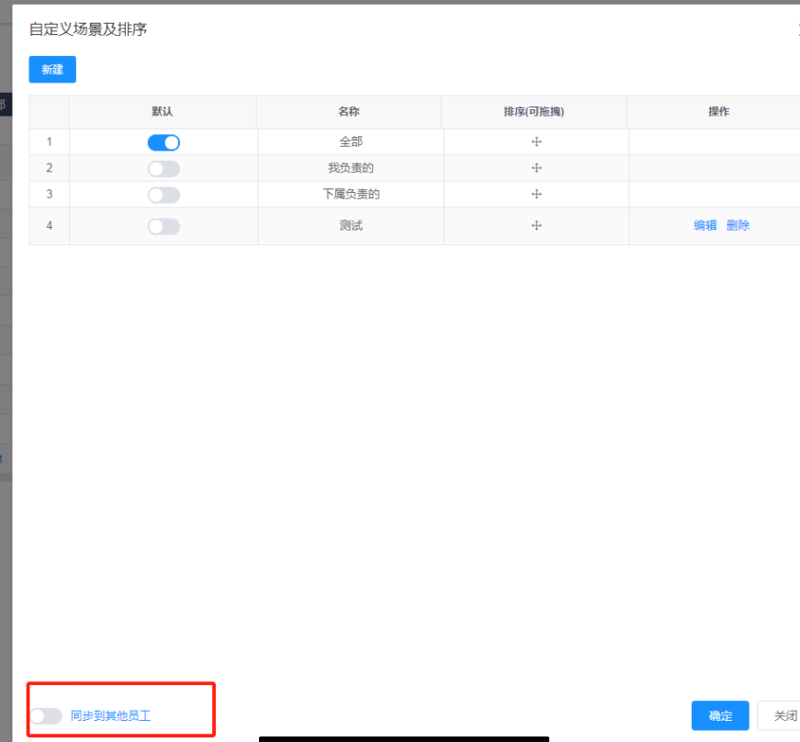
Task: Click the 删除 link for 测试
Action: click(x=738, y=225)
